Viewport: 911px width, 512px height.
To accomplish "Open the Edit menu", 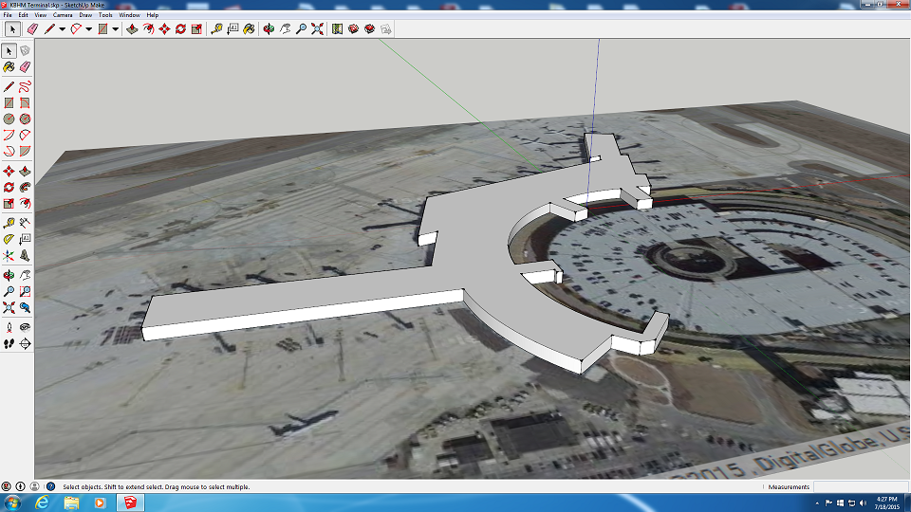I will click(x=23, y=15).
